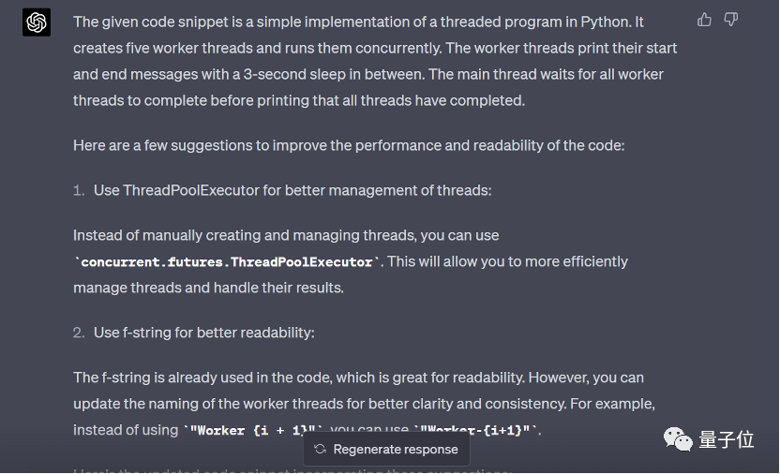The image size is (780, 474).
Task: Click the 量子位 watermark text
Action: (727, 439)
